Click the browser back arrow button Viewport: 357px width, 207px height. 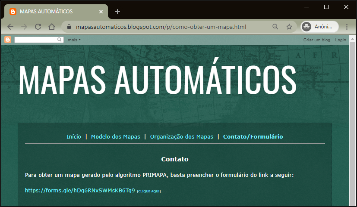tap(10, 27)
